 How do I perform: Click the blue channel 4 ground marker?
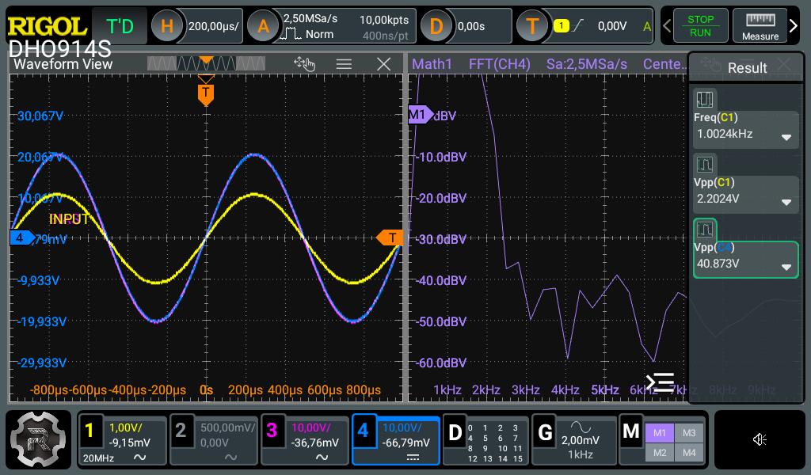point(21,237)
